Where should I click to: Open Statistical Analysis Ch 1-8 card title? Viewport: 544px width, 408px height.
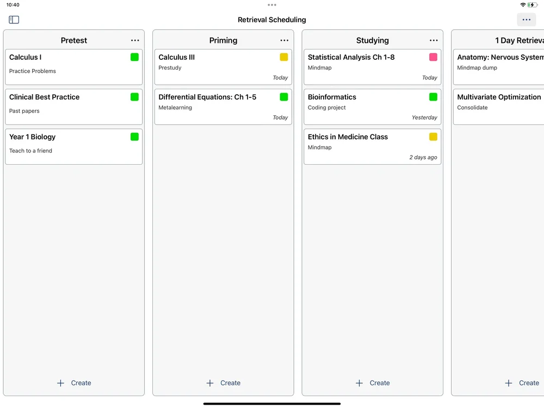pos(351,57)
